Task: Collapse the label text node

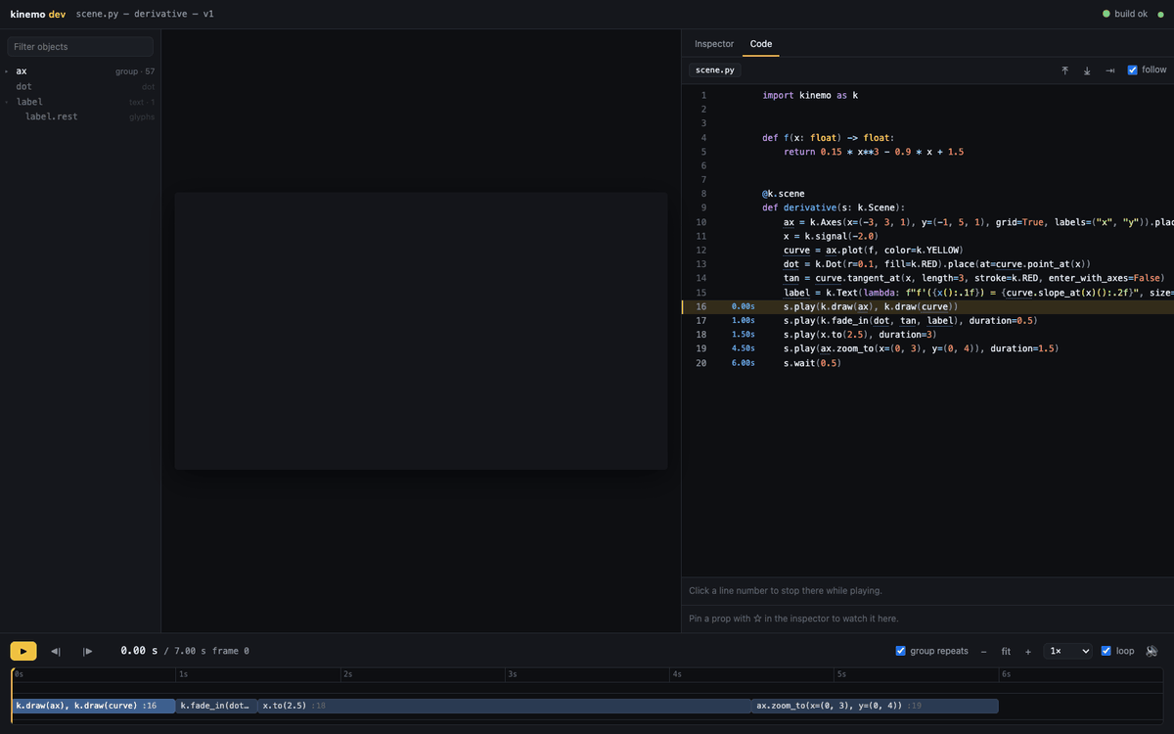Action: [7, 102]
